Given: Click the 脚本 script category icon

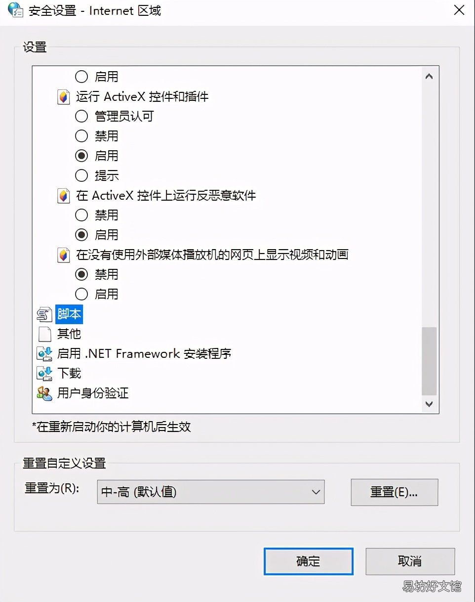Looking at the screenshot, I should (44, 314).
